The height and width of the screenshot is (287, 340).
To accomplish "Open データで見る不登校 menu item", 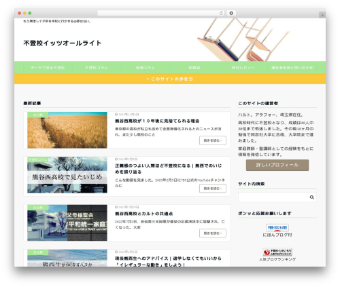I will (x=48, y=68).
